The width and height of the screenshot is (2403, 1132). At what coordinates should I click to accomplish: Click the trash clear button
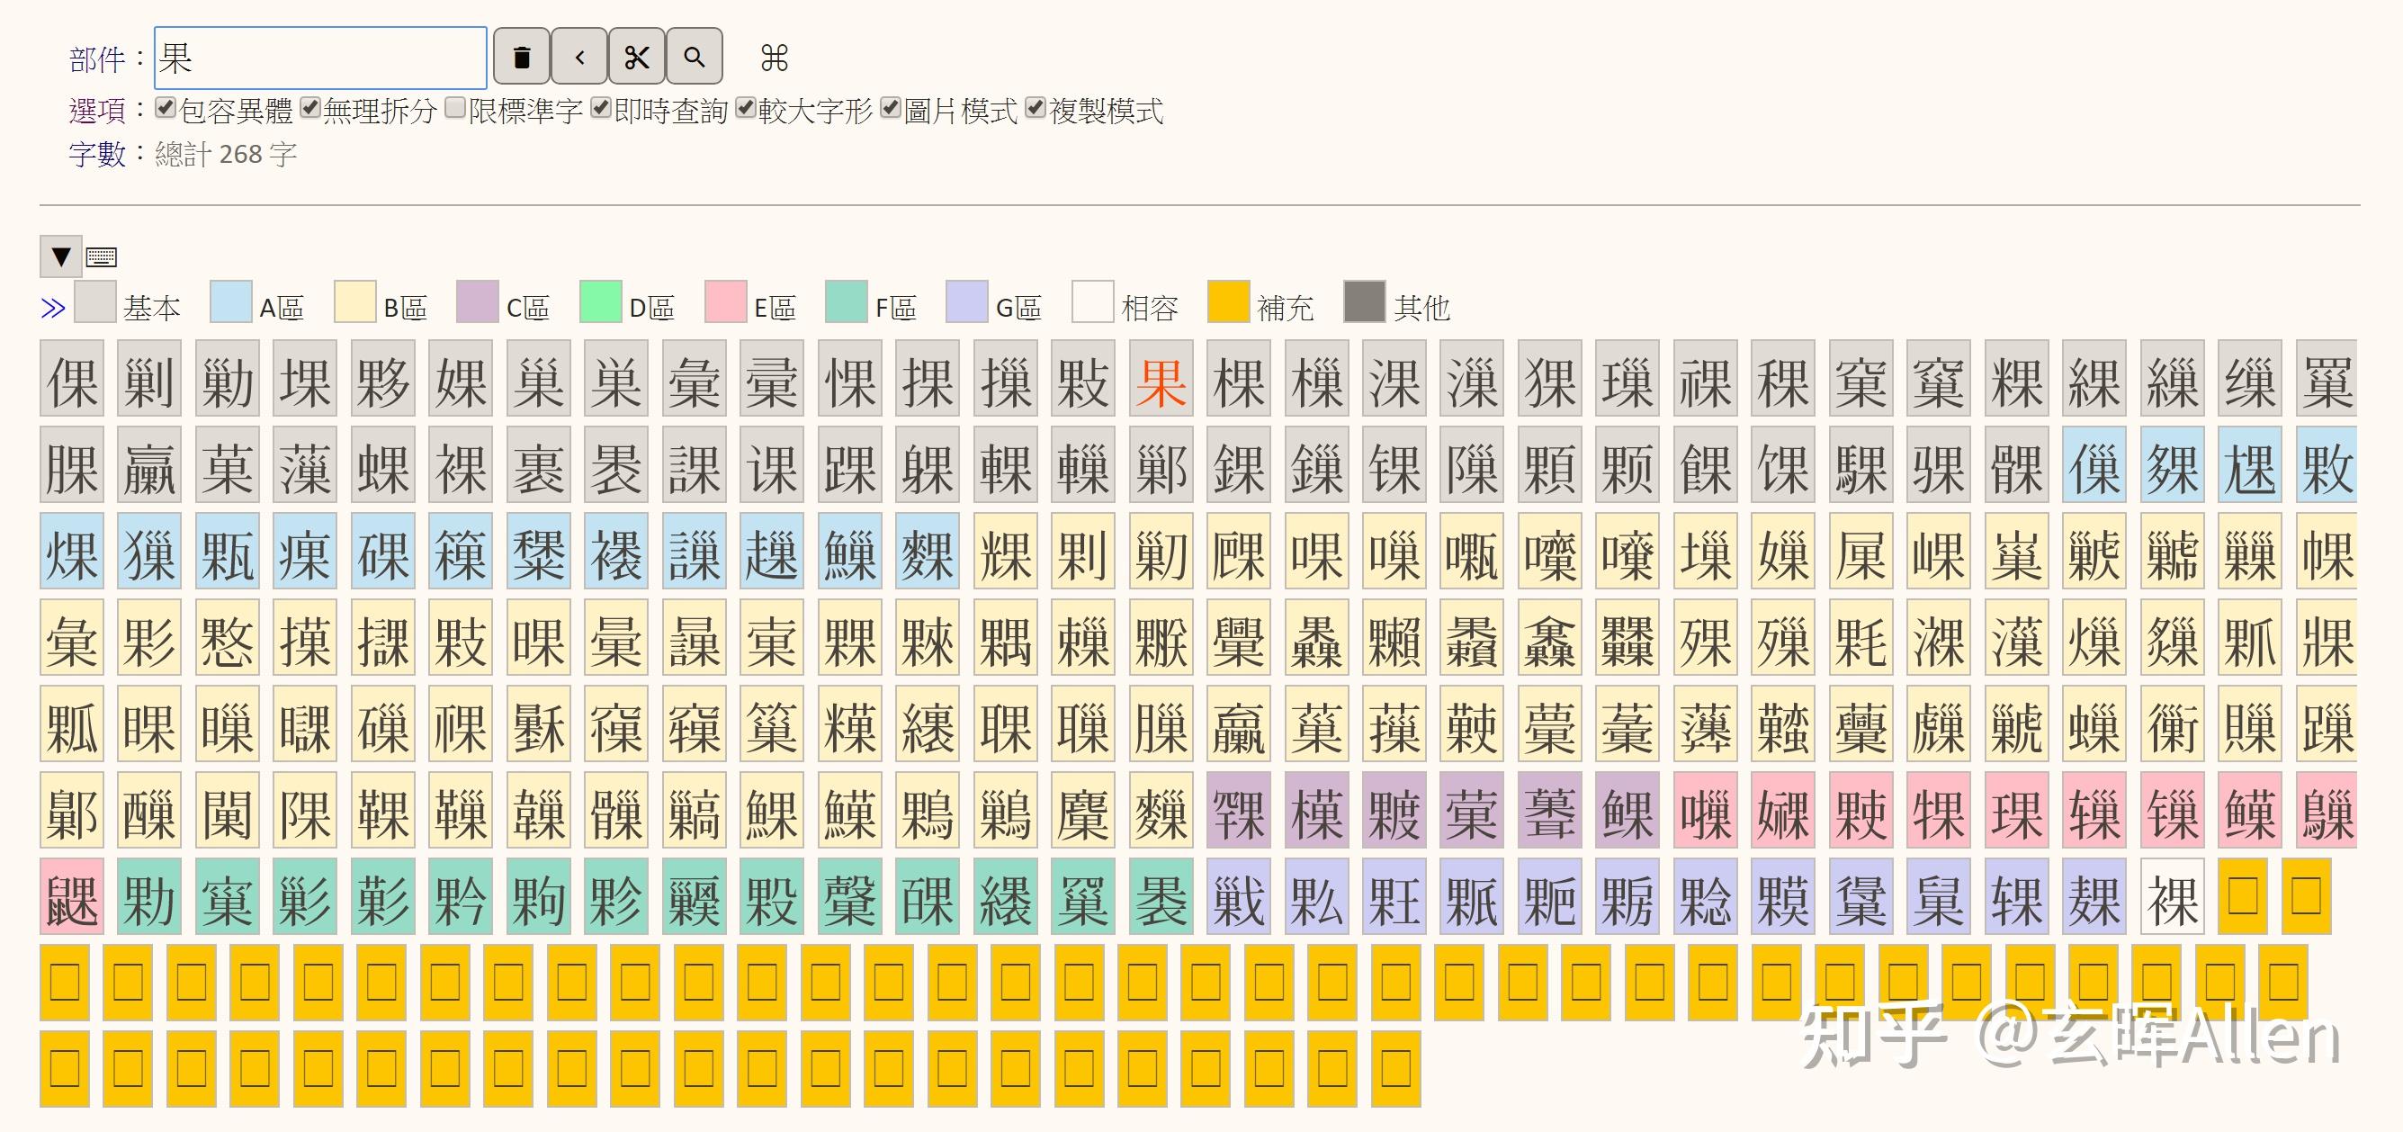522,57
